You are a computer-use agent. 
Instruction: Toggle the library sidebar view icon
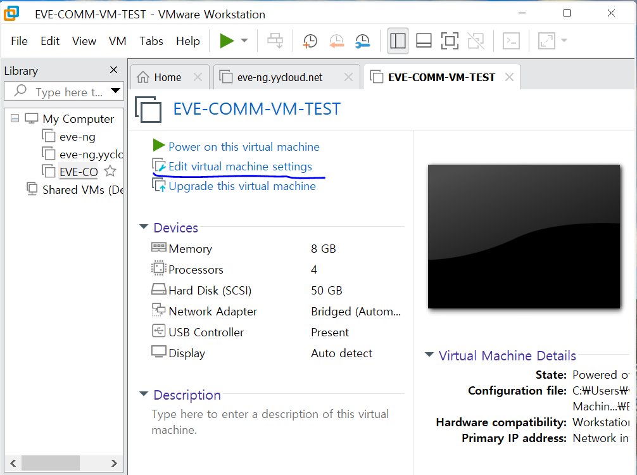point(398,41)
